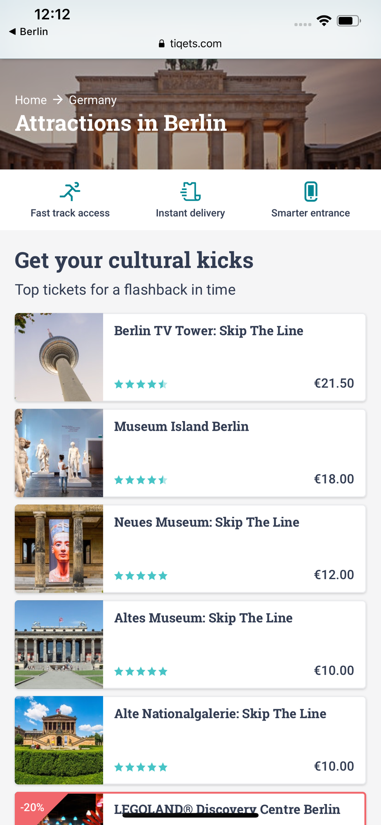Tap the -20% discount badge
This screenshot has width=381, height=825.
point(32,807)
